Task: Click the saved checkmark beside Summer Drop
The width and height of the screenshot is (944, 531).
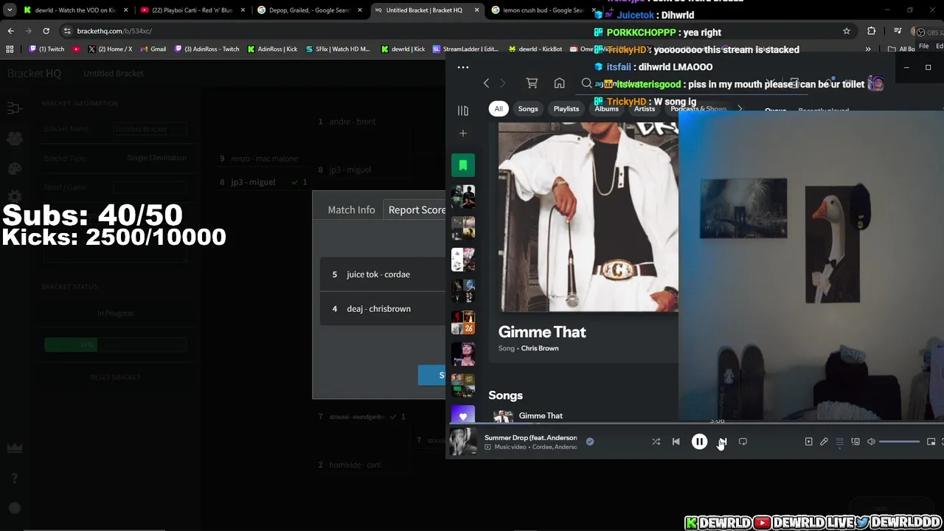Action: click(590, 442)
